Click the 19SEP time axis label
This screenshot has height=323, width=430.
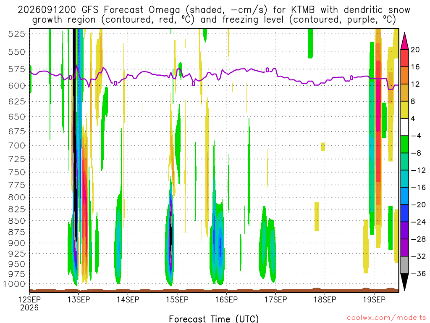coord(374,299)
